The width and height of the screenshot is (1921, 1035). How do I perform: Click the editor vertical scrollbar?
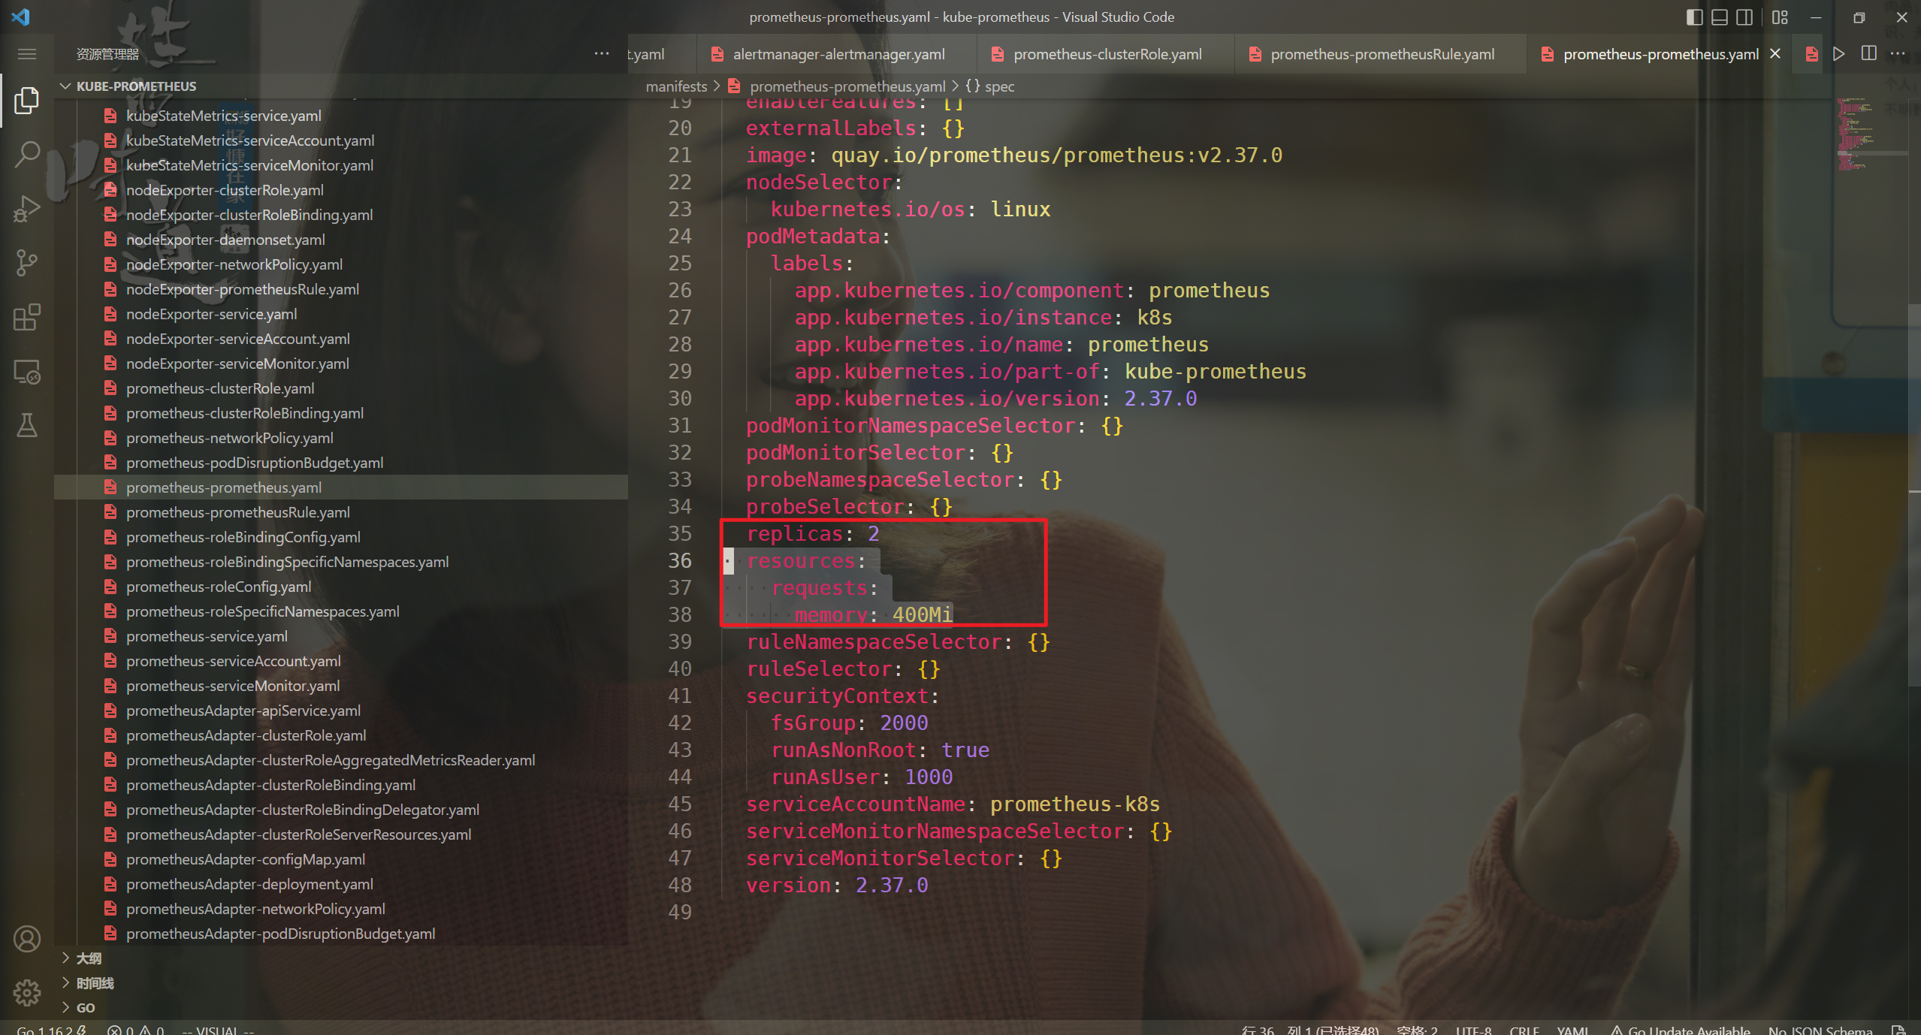1914,496
